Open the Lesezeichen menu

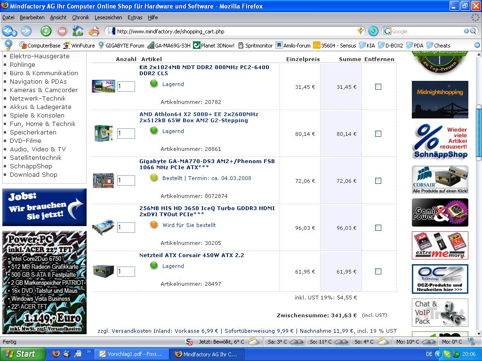108,17
